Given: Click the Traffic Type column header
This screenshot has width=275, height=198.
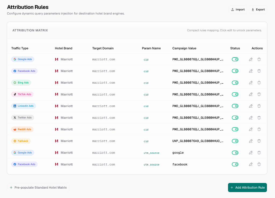Looking at the screenshot, I should click(20, 48).
